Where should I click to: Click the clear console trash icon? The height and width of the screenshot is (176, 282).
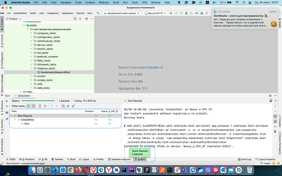point(275,132)
